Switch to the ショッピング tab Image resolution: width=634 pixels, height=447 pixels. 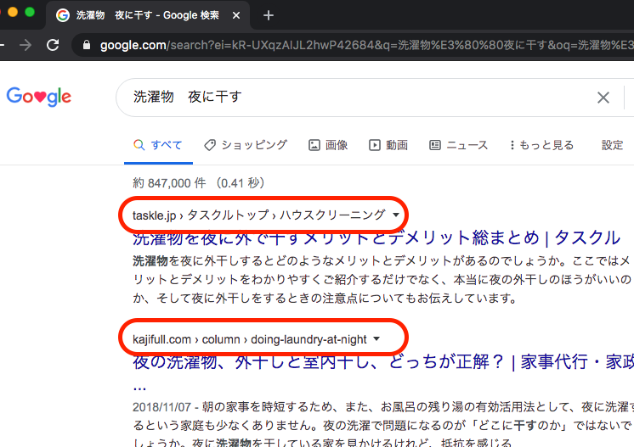coord(246,145)
